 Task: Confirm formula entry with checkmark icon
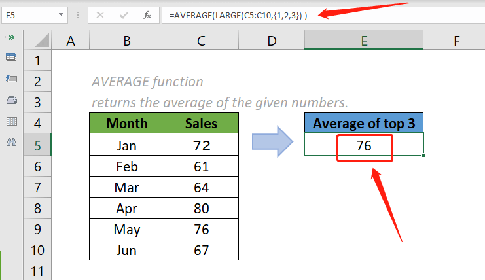124,14
